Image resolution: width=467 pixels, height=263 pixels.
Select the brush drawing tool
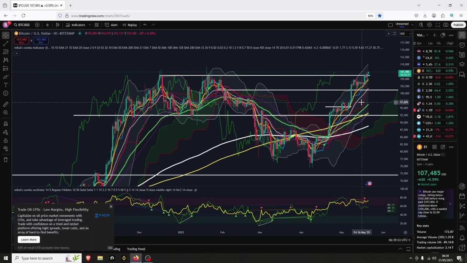click(5, 77)
